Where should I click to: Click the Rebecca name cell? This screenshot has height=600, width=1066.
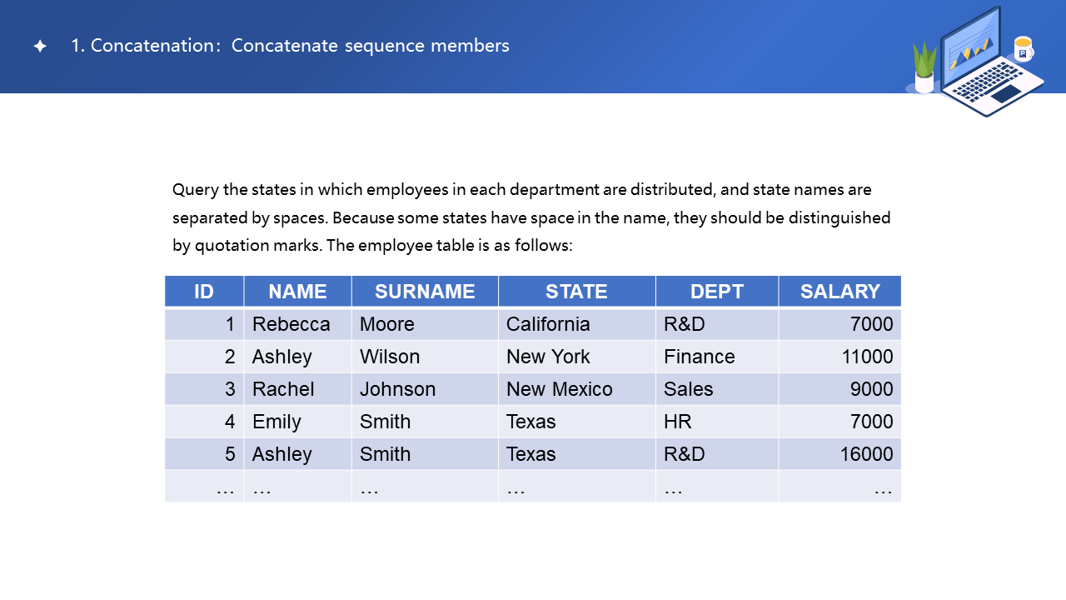tap(291, 324)
